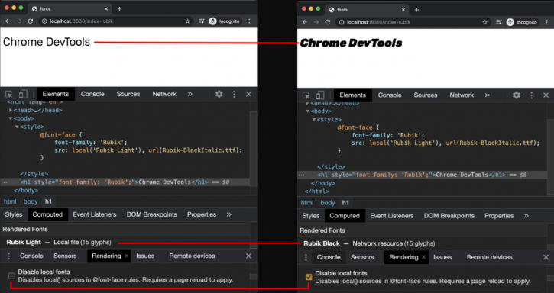Click Rubik Black rendered font entry
The image size is (554, 293).
click(369, 243)
